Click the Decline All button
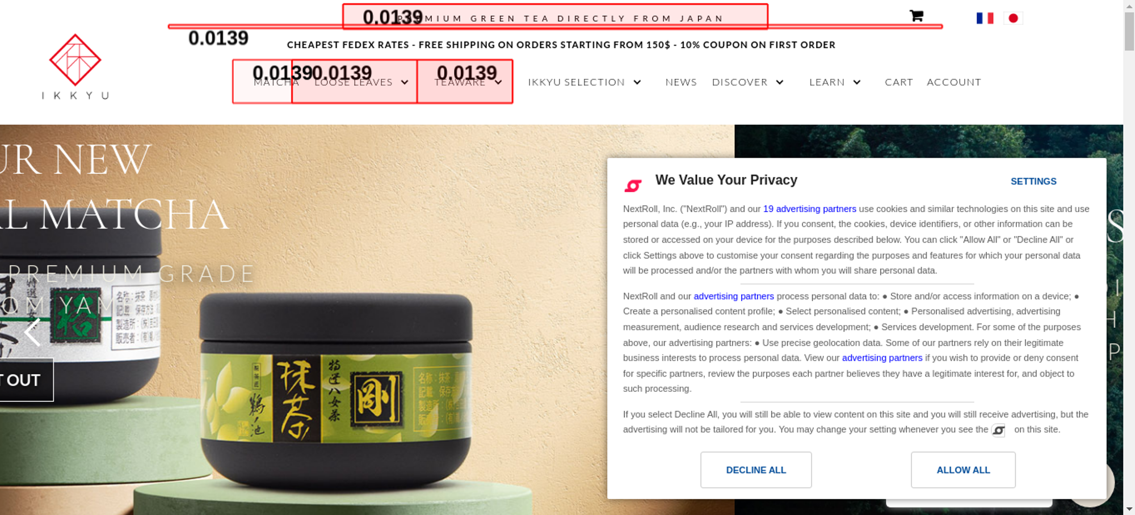Image resolution: width=1135 pixels, height=515 pixels. point(756,470)
